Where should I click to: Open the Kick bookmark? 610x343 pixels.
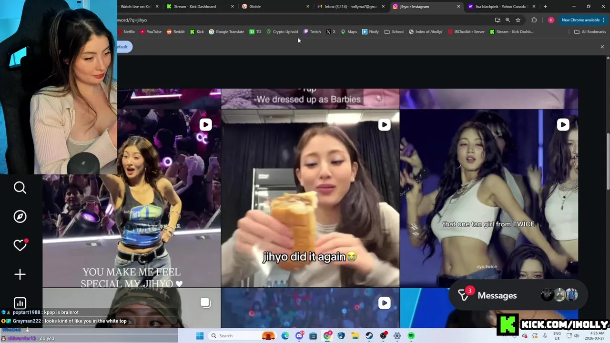(197, 32)
